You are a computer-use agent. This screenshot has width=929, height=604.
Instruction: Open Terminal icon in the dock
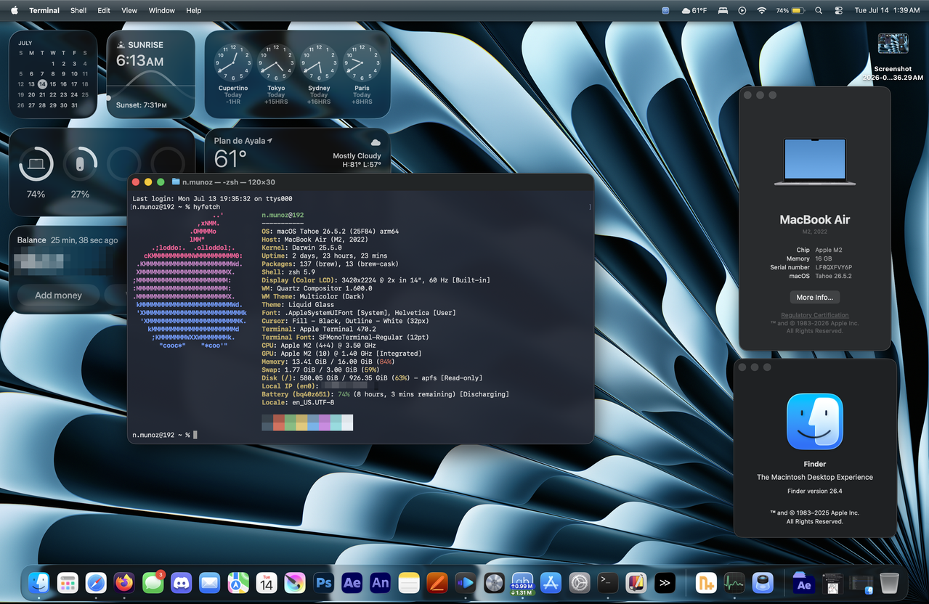coord(608,582)
